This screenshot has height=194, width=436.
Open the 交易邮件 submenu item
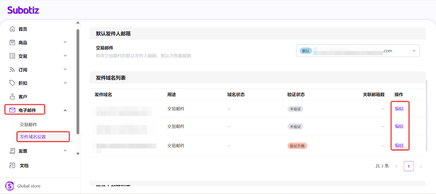[28, 124]
